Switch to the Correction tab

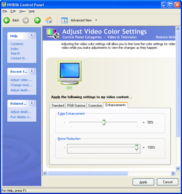pyautogui.click(x=95, y=105)
